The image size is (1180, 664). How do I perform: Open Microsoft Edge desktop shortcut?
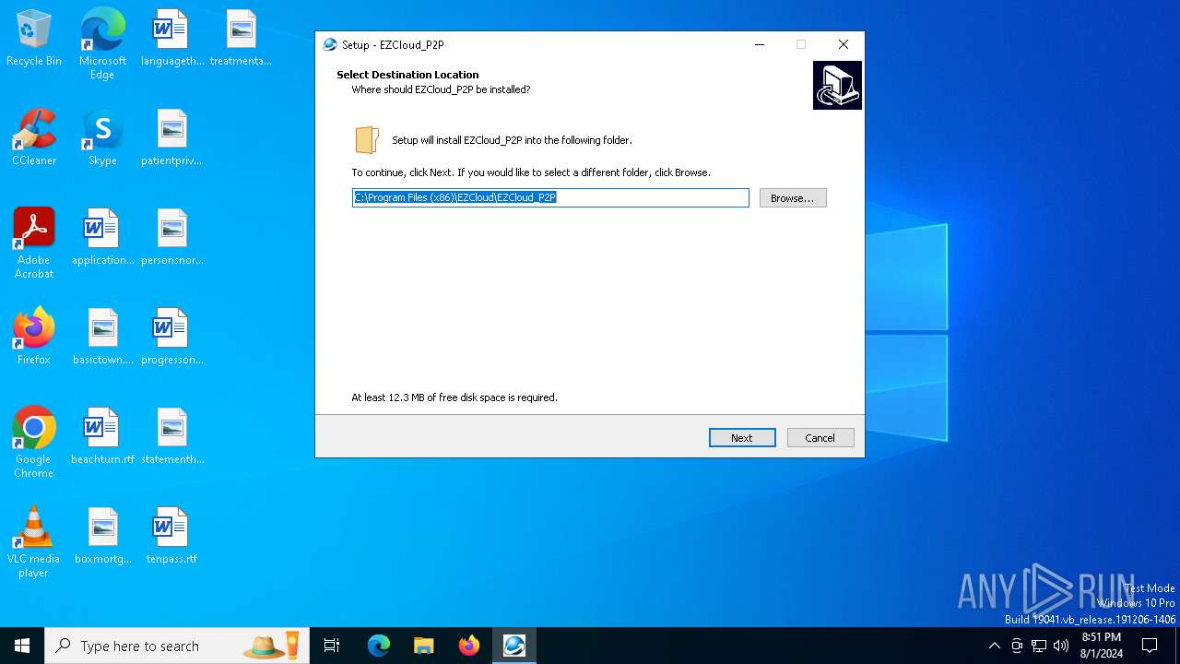[102, 43]
